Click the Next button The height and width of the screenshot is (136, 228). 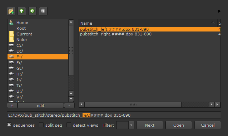pos(150,125)
